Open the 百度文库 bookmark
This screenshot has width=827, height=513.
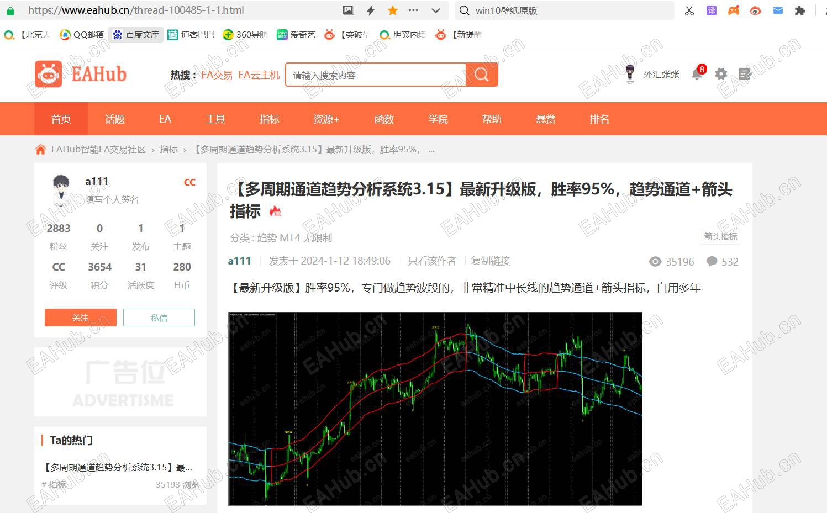[x=136, y=35]
